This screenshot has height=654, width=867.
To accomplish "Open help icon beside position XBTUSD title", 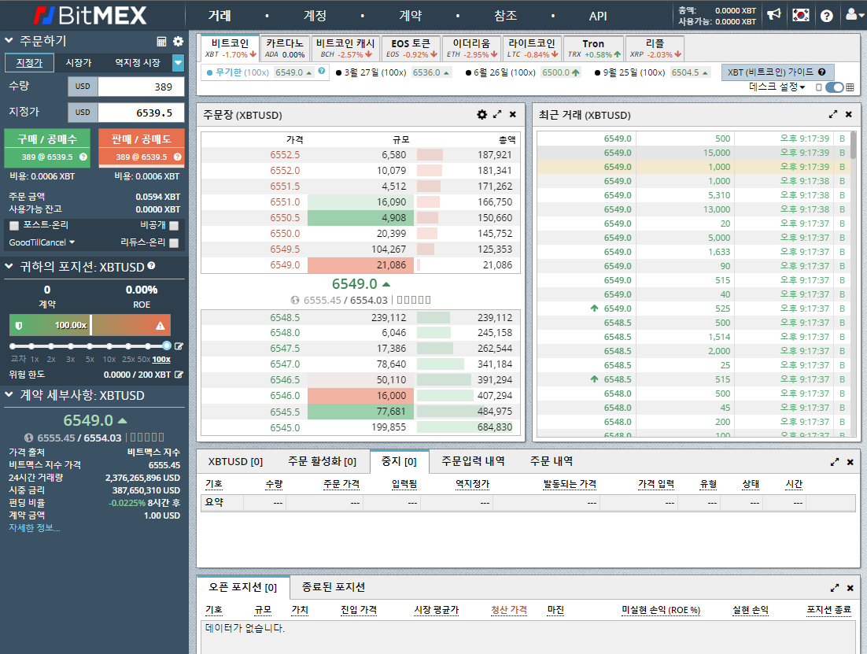I will [152, 265].
